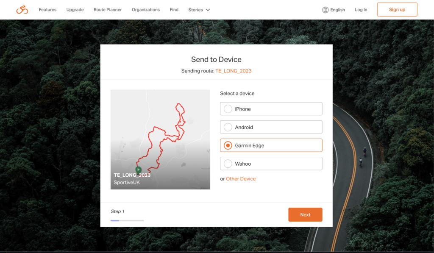The image size is (434, 253).
Task: Open the Features menu item
Action: click(x=47, y=10)
